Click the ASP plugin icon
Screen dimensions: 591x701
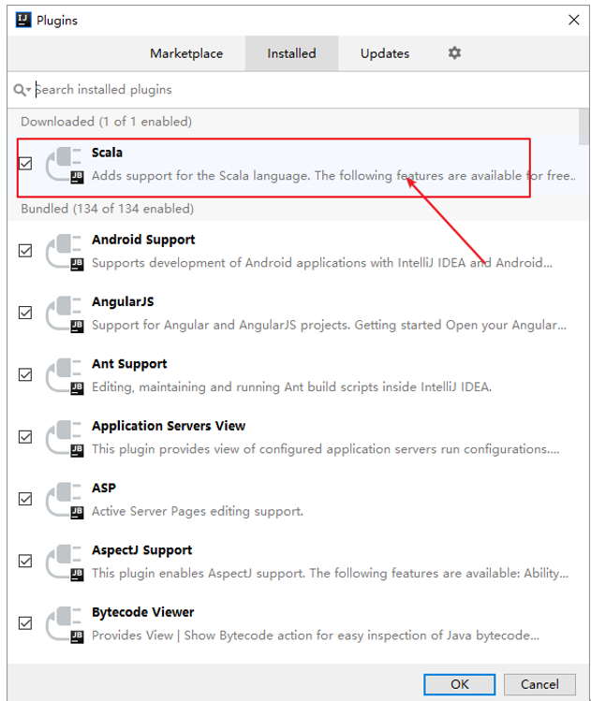[x=65, y=501]
